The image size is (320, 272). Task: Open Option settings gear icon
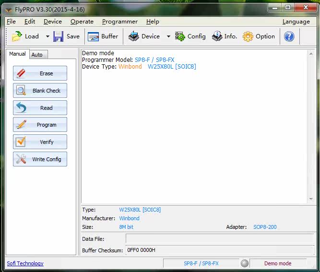coord(248,36)
